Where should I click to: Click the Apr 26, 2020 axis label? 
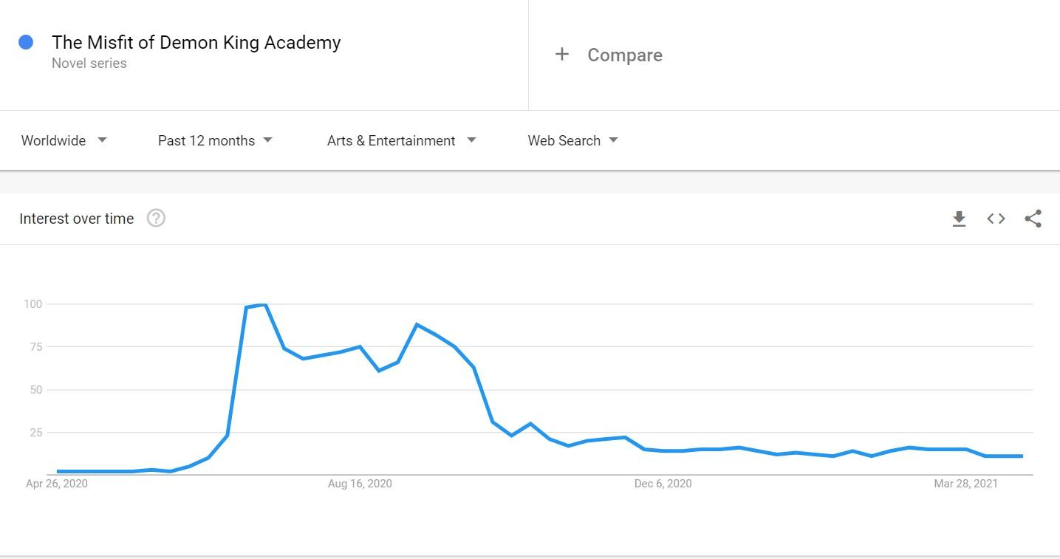57,484
